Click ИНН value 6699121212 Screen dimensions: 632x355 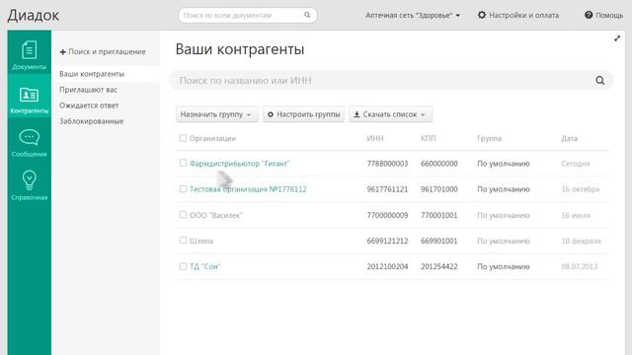tap(387, 241)
